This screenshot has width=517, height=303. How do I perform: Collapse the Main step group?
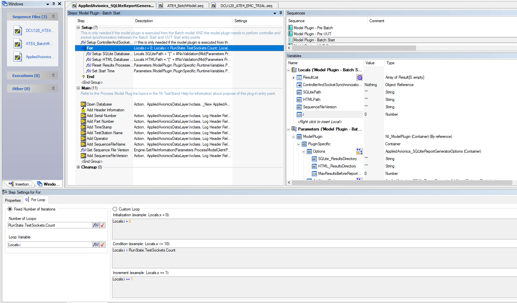click(78, 88)
